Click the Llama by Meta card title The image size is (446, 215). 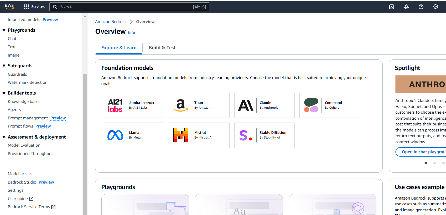134,133
